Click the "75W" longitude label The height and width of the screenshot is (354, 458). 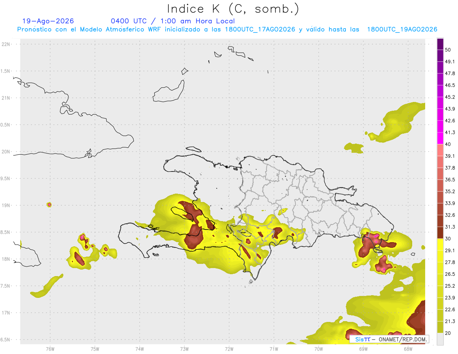pos(95,349)
